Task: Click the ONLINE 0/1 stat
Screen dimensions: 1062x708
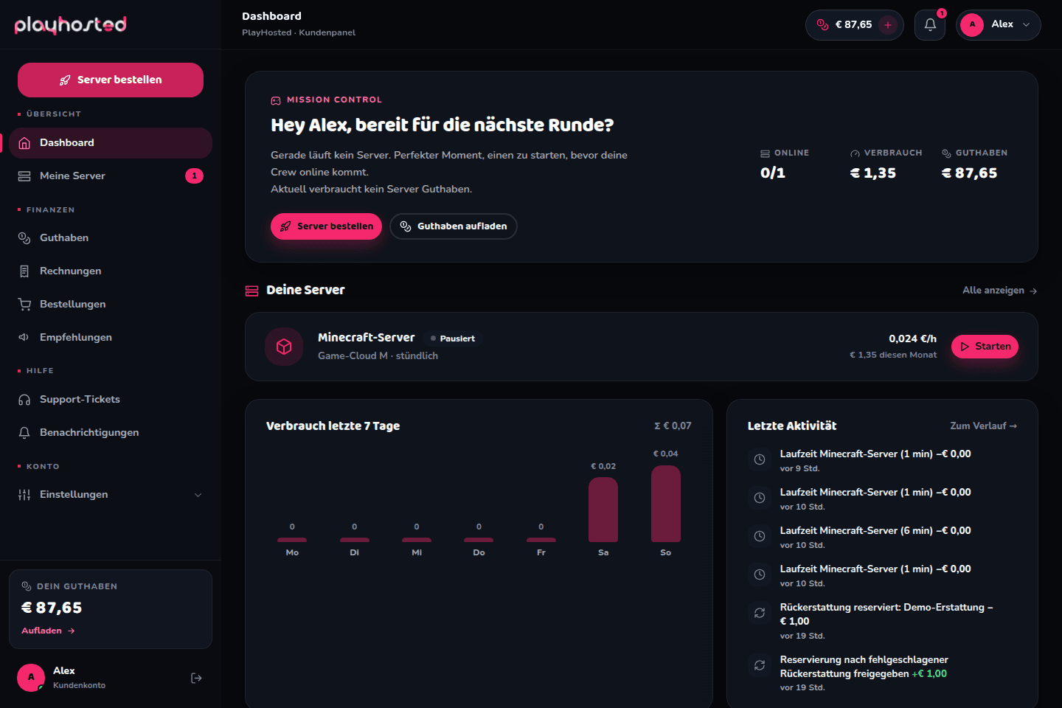Action: point(785,164)
